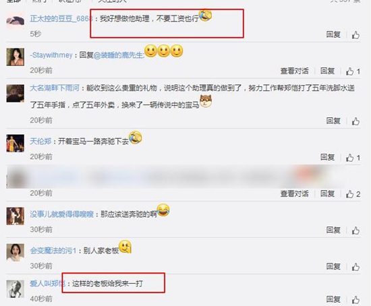Open username link 会变魔法的污1
The height and width of the screenshot is (306, 371).
pyautogui.click(x=53, y=251)
